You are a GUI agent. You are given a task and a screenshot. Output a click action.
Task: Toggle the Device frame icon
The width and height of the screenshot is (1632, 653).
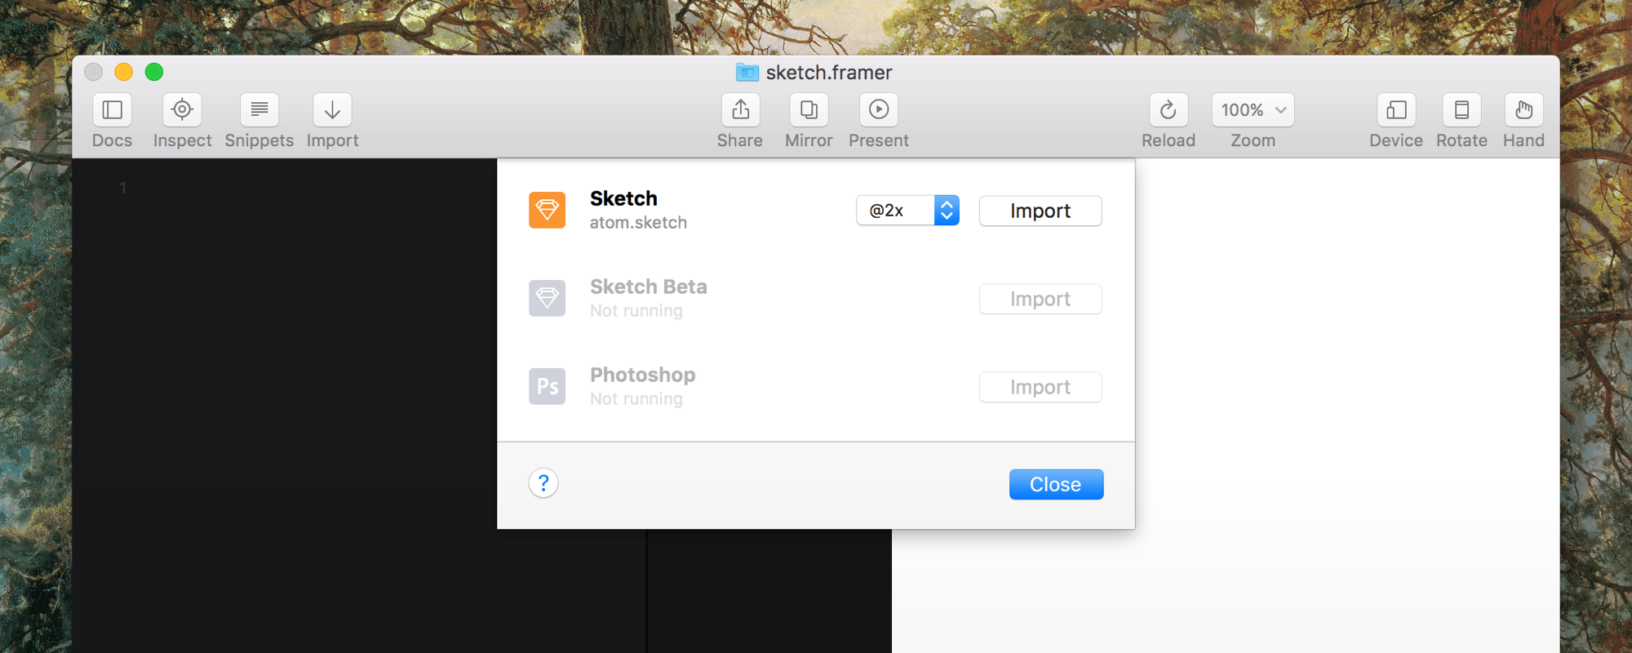coord(1396,109)
